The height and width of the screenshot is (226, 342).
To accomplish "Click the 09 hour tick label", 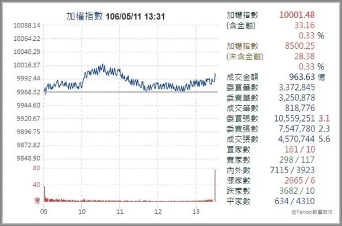I will [44, 212].
